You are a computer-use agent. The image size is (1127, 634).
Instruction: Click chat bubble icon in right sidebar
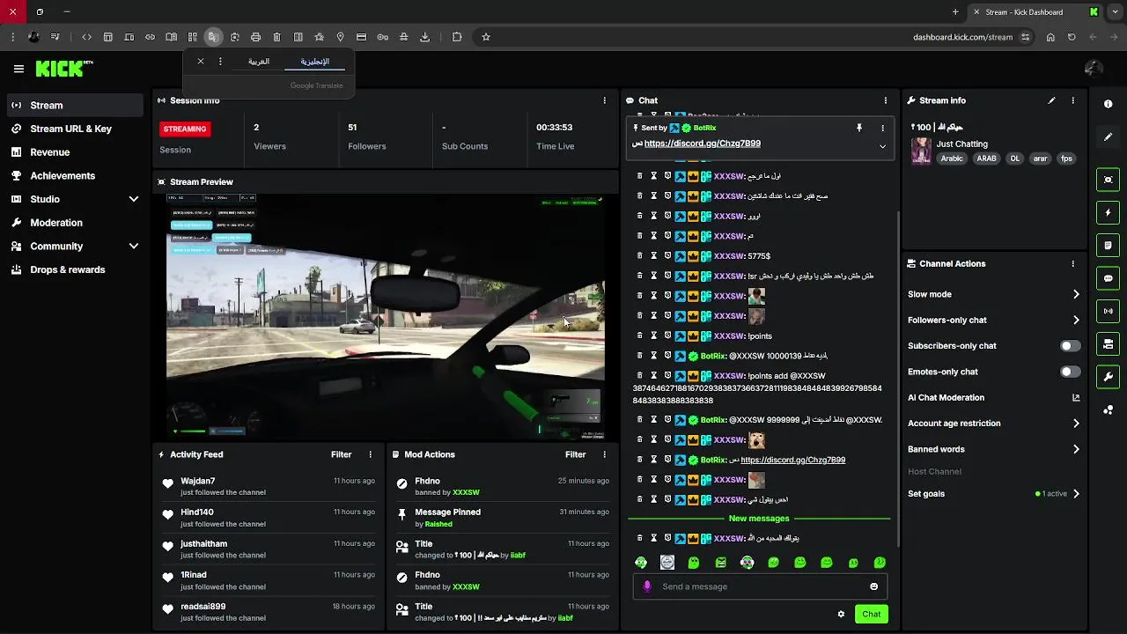pos(1108,278)
